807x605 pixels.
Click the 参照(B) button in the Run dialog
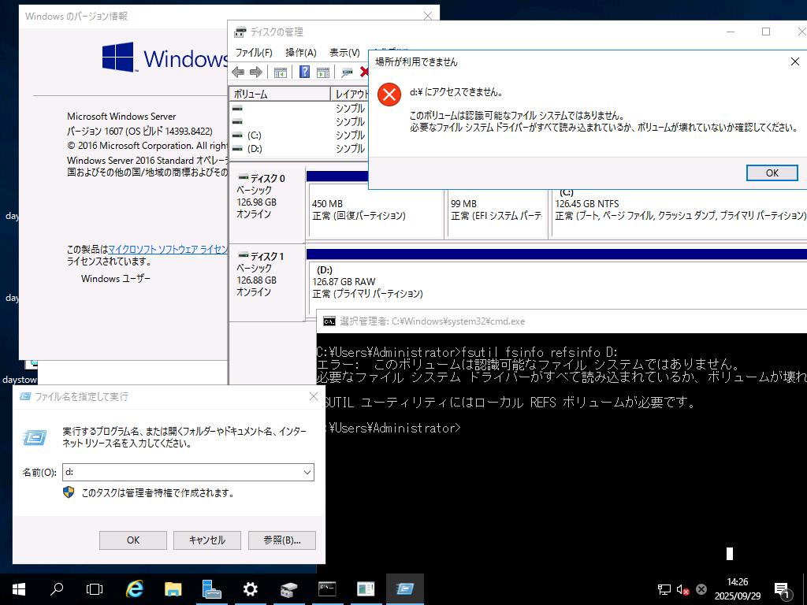281,540
